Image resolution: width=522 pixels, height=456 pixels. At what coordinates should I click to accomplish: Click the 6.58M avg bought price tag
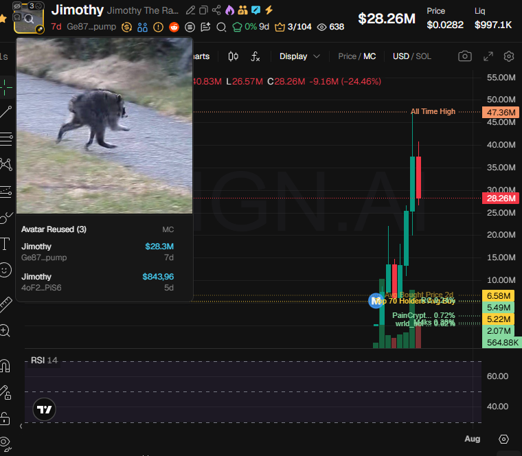(x=499, y=295)
